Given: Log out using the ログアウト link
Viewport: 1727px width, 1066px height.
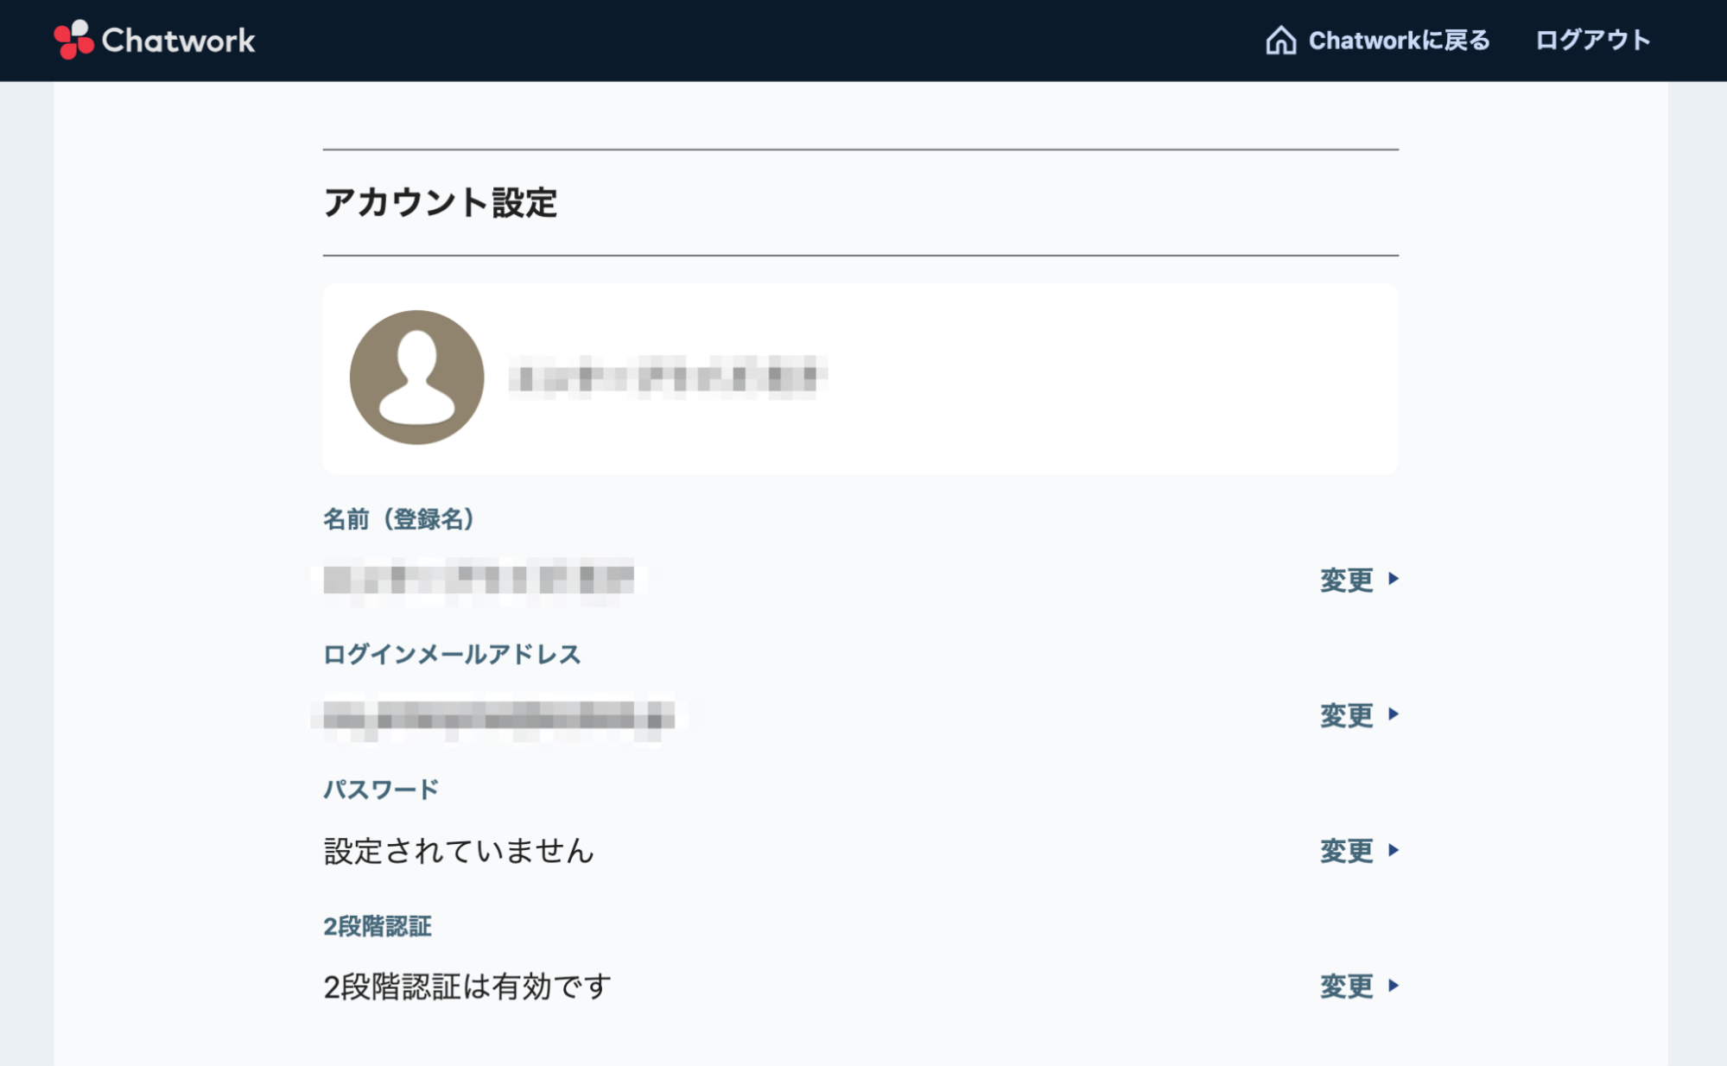Looking at the screenshot, I should 1592,39.
